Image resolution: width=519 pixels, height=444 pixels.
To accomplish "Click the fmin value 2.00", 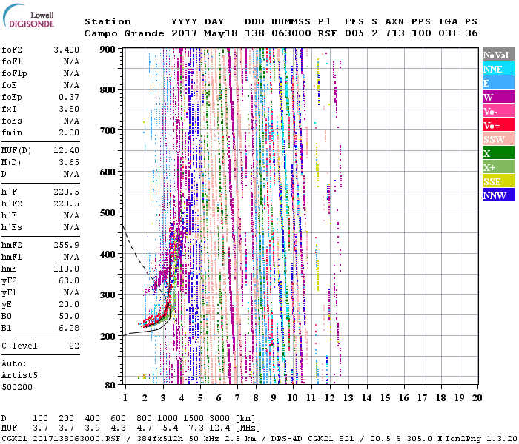I will [x=69, y=132].
